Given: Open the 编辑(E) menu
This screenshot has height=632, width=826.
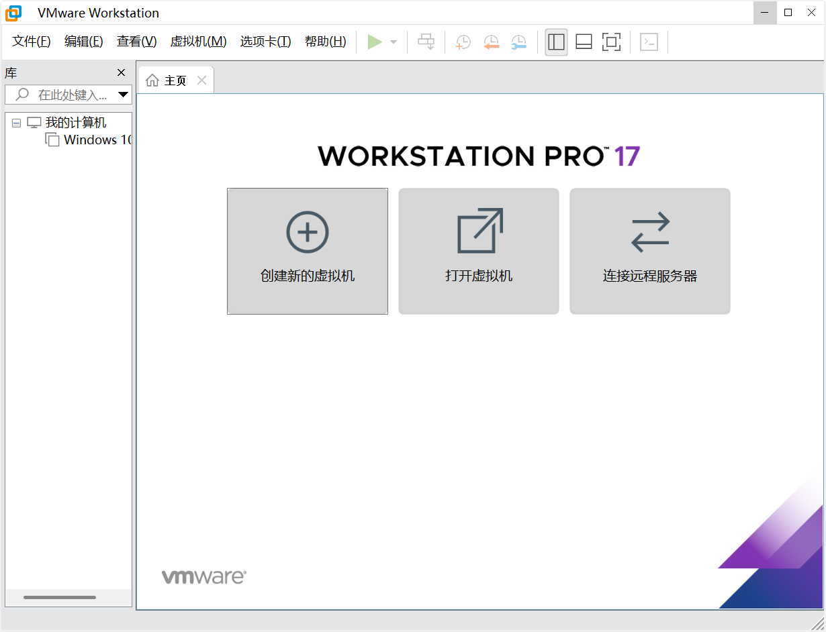Looking at the screenshot, I should (x=84, y=42).
